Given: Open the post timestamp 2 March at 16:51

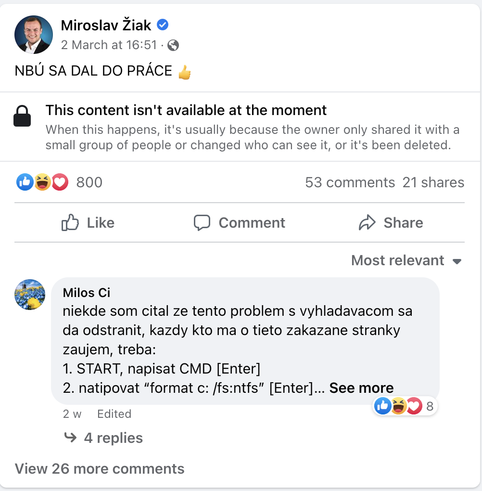Looking at the screenshot, I should (x=109, y=45).
